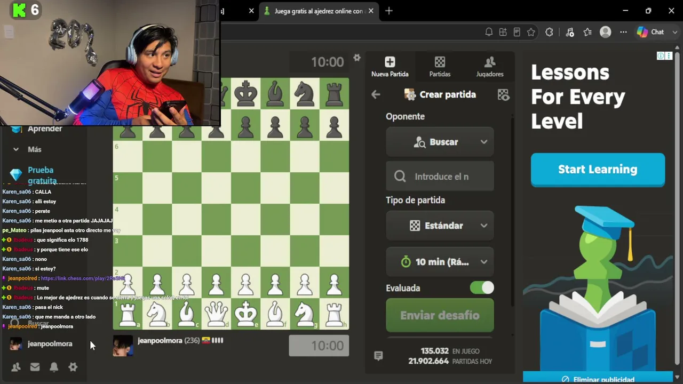This screenshot has height=384, width=683.
Task: Click the Ecuador flag next to jeanpoolmora
Action: (206, 340)
